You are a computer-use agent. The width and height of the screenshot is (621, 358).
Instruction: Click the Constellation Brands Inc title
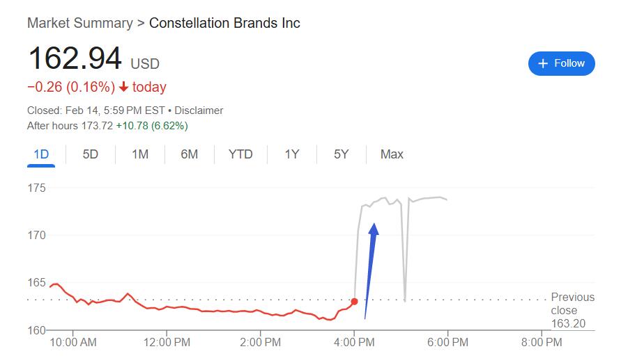224,23
